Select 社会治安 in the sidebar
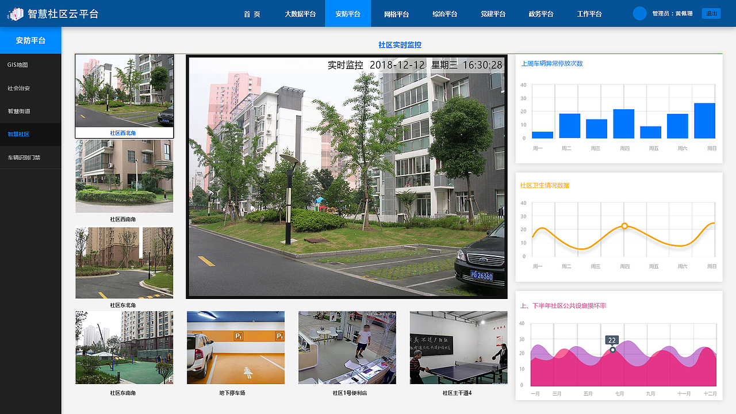736x414 pixels. tap(30, 88)
